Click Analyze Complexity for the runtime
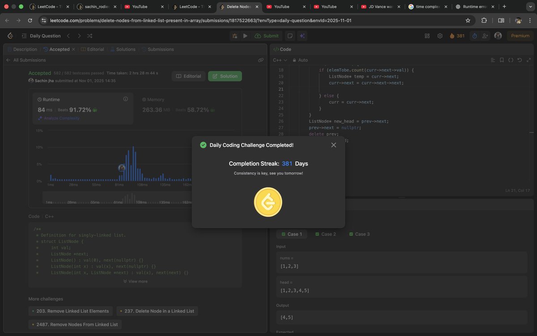537x336 pixels. click(58, 118)
